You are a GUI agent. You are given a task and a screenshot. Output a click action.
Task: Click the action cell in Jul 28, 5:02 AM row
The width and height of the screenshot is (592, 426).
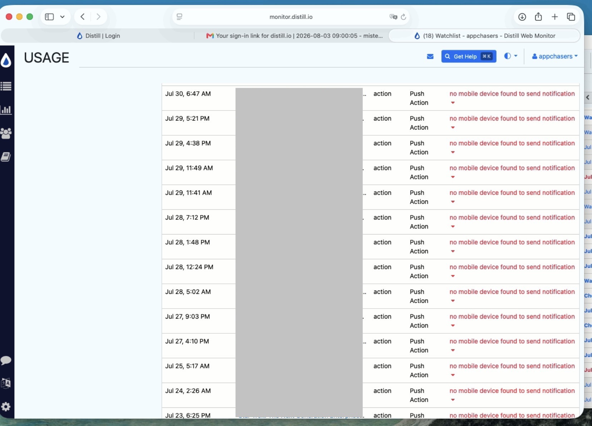383,292
